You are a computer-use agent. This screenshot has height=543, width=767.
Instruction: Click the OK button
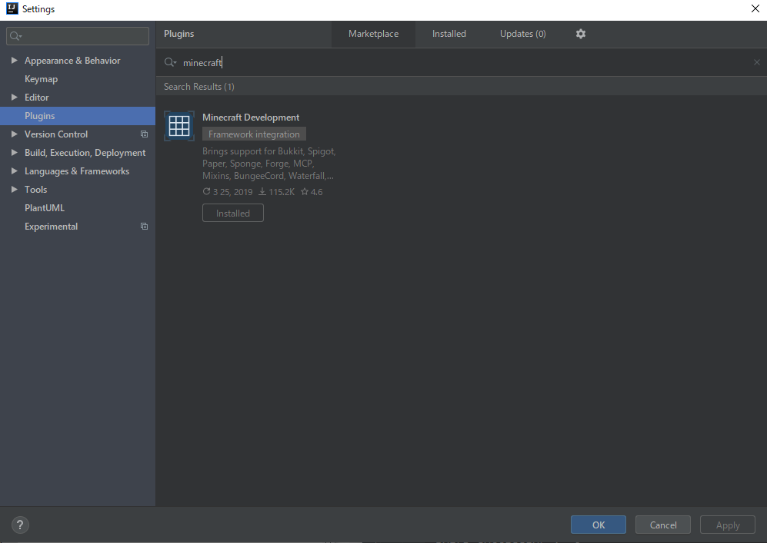(x=599, y=525)
